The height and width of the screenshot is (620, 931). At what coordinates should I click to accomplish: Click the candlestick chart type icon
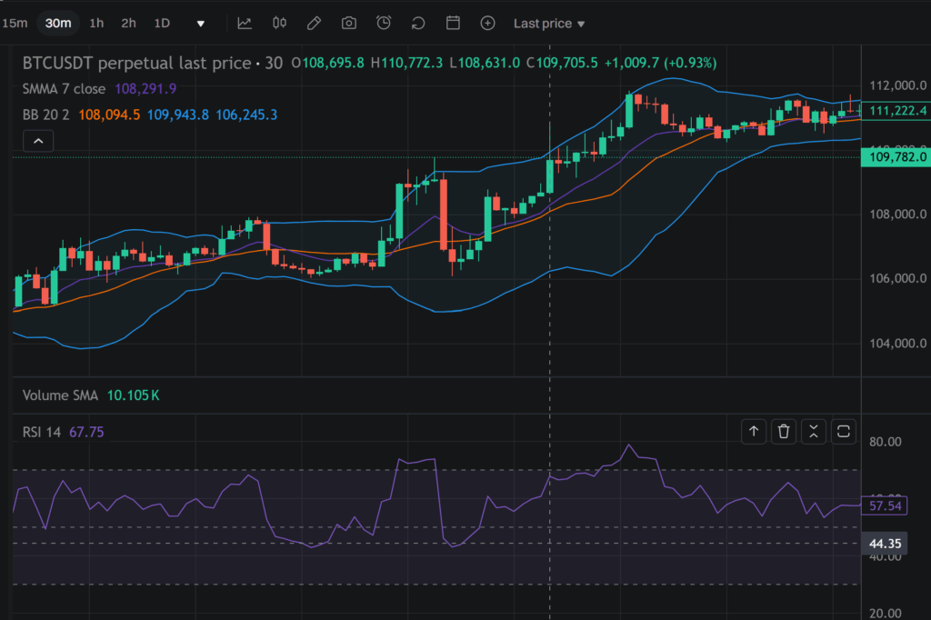[279, 24]
